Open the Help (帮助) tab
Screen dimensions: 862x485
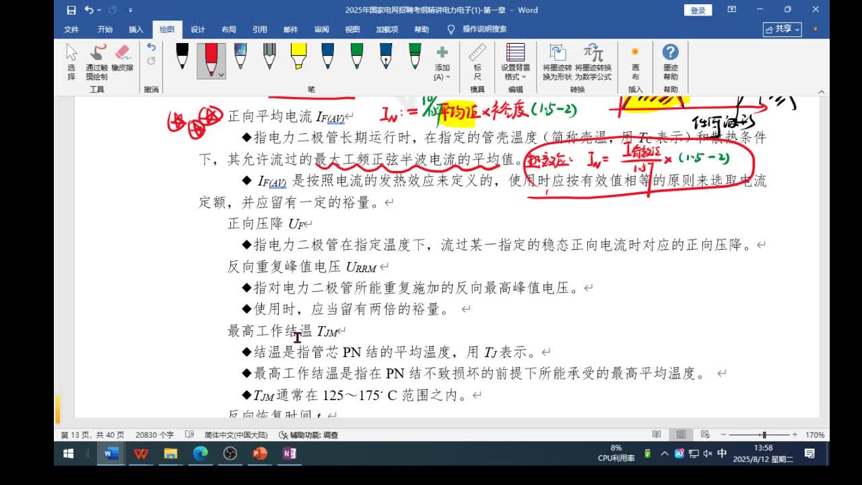[x=422, y=30]
